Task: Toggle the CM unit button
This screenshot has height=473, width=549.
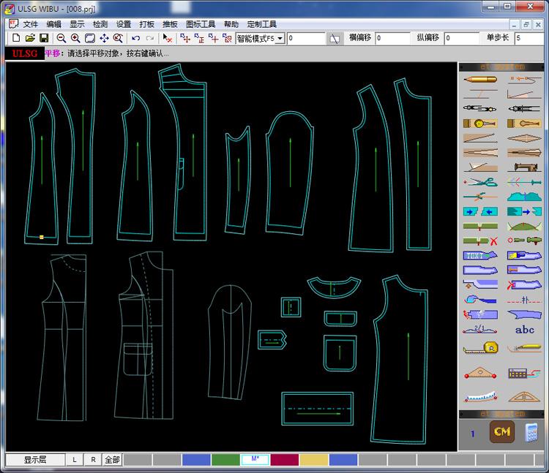Action: point(501,432)
